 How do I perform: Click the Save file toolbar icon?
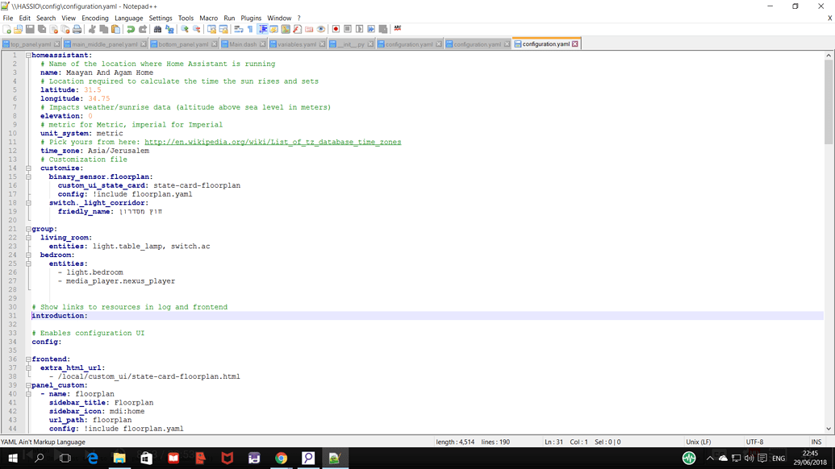(30, 29)
